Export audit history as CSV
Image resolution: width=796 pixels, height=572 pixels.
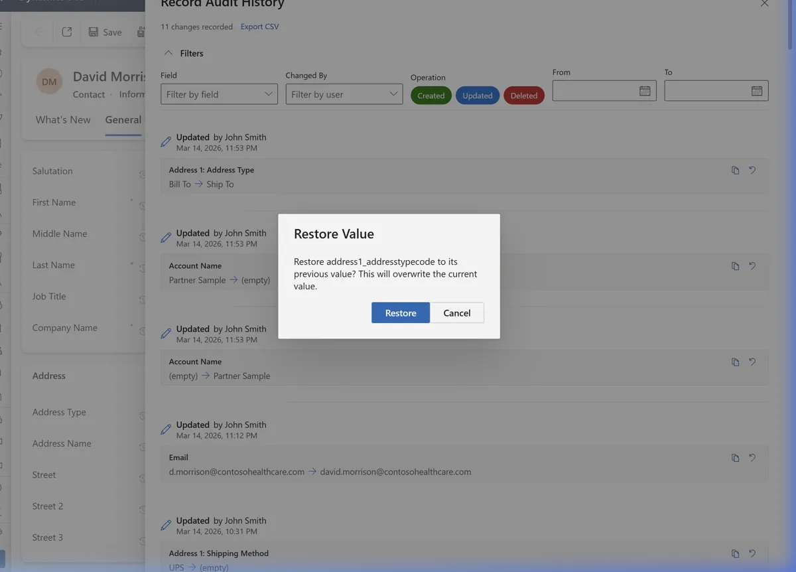tap(259, 27)
